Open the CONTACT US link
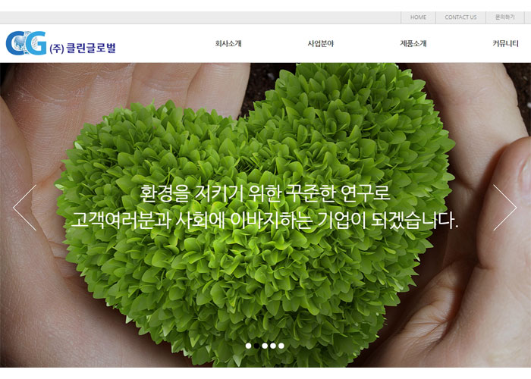531x379 pixels. coord(460,17)
